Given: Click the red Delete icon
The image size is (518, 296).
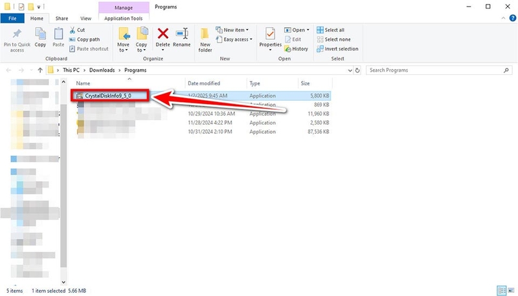Looking at the screenshot, I should 163,34.
